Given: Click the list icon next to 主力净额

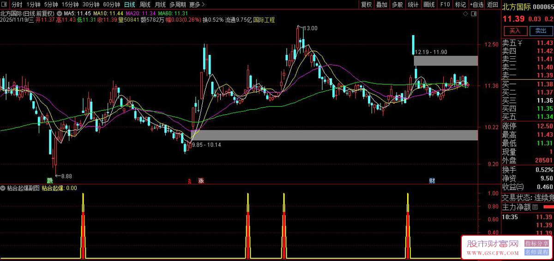Looking at the screenshot, I should [x=535, y=208].
